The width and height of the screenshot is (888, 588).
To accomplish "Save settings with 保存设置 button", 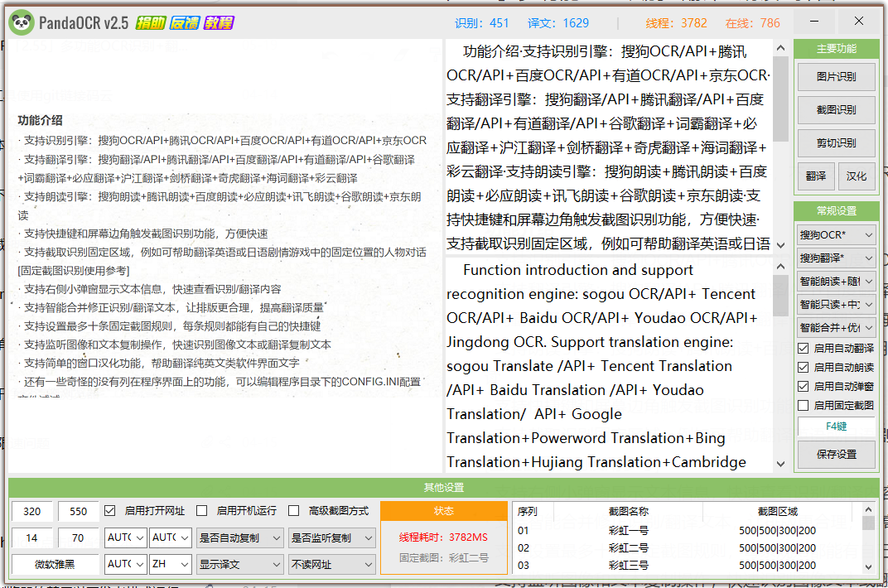I will click(837, 455).
